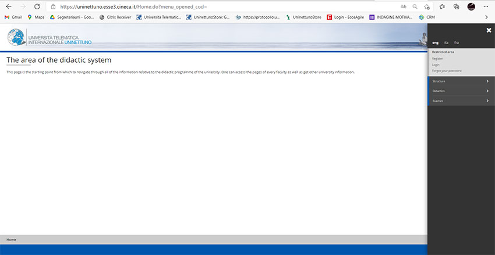Expand the Didactics menu section

(461, 91)
